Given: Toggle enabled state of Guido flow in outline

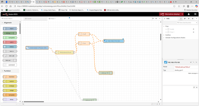Looking at the screenshot, I should pos(194,29).
